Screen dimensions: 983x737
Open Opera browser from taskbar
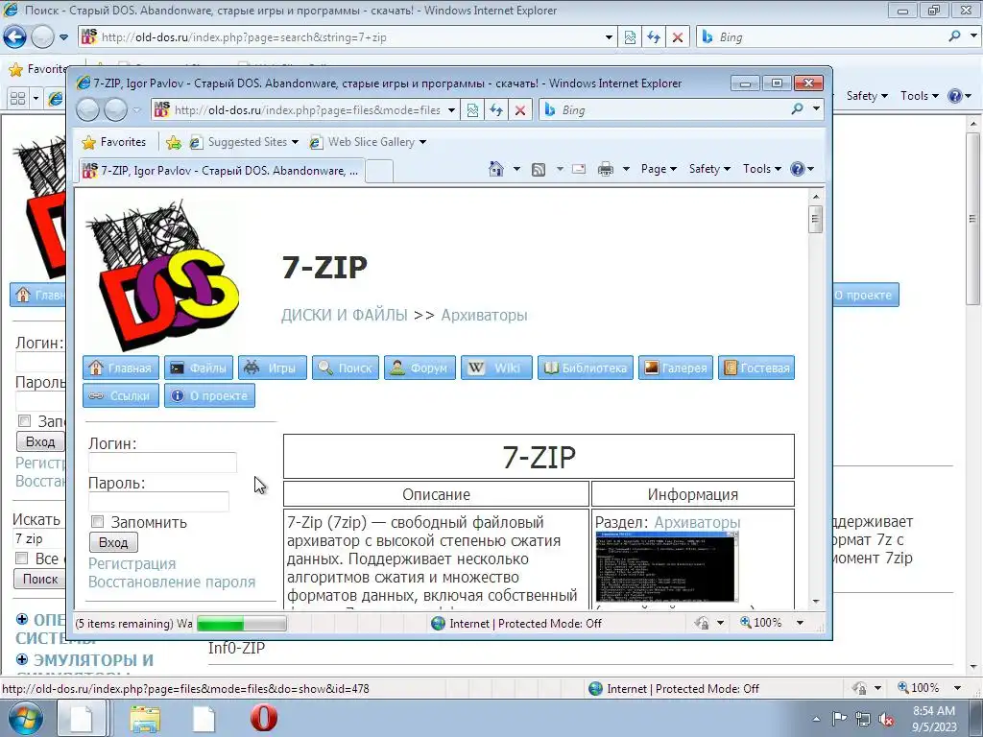(x=264, y=718)
